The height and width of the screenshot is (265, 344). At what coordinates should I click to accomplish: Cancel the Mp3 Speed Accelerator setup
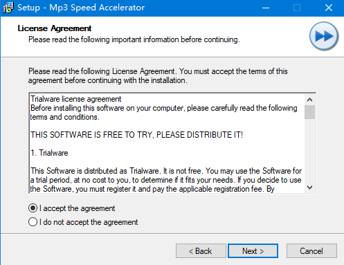(311, 251)
